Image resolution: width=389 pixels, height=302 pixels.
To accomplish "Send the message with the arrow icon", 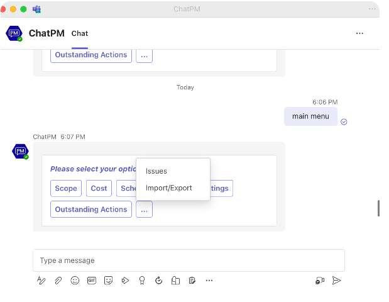I will pyautogui.click(x=336, y=281).
